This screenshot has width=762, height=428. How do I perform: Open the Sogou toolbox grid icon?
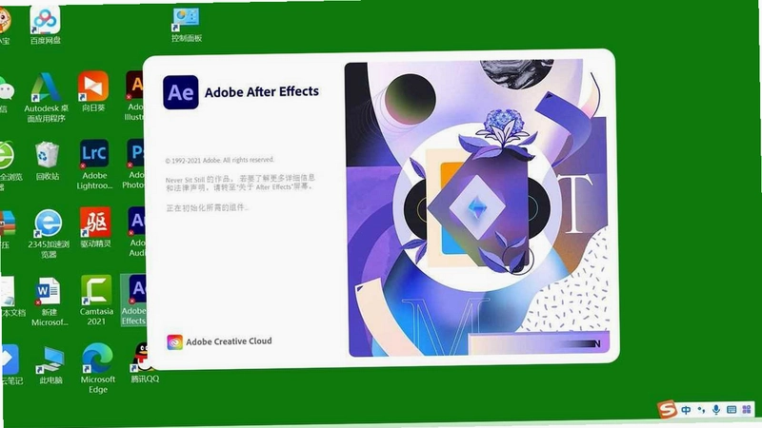tap(747, 410)
